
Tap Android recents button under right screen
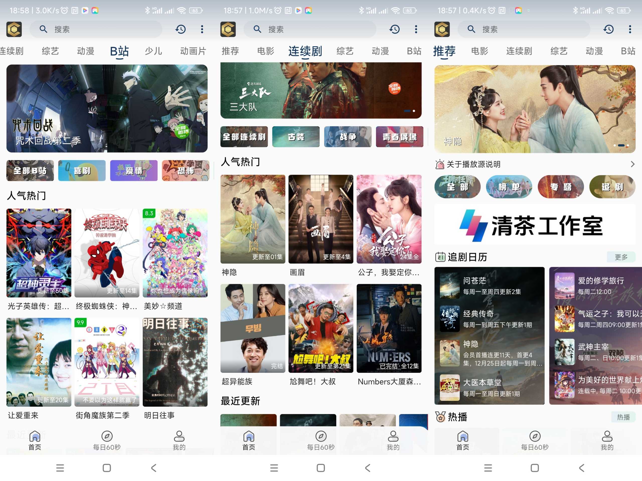(488, 468)
